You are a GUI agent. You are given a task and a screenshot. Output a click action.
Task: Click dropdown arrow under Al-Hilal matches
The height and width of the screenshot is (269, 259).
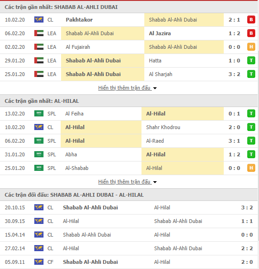[155, 182]
